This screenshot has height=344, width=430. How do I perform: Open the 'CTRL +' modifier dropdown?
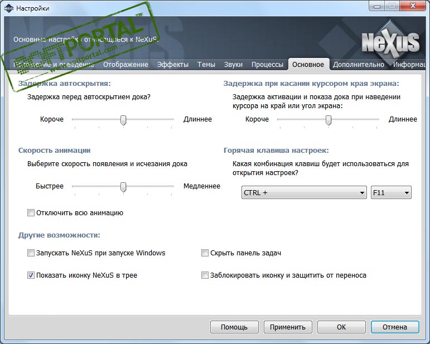click(x=304, y=192)
